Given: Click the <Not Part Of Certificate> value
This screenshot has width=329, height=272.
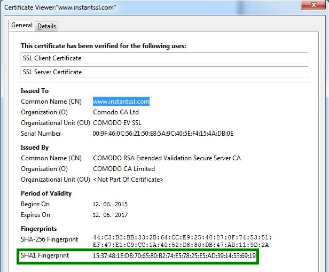Looking at the screenshot, I should click(x=128, y=180).
